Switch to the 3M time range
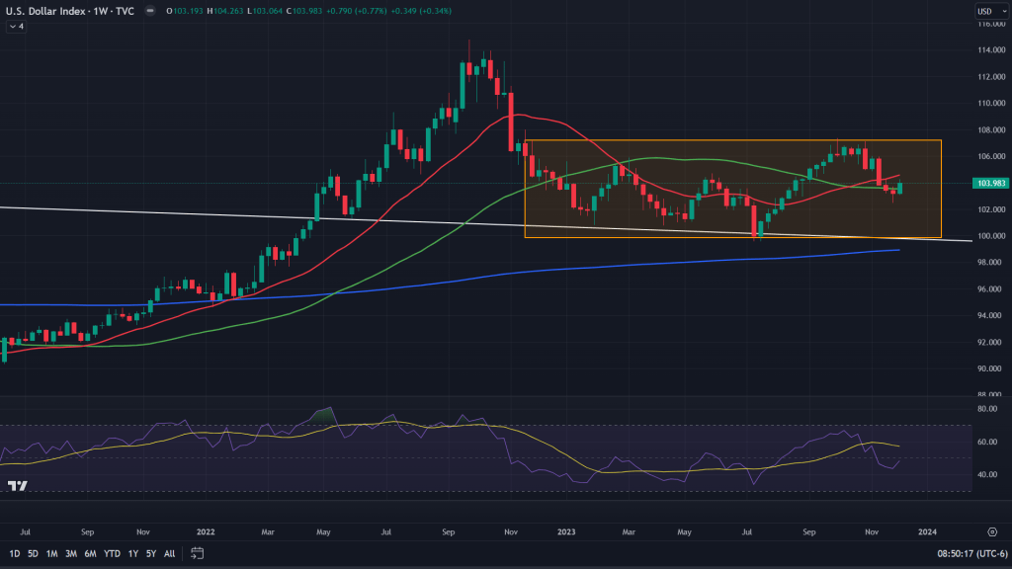The image size is (1012, 569). pyautogui.click(x=71, y=553)
